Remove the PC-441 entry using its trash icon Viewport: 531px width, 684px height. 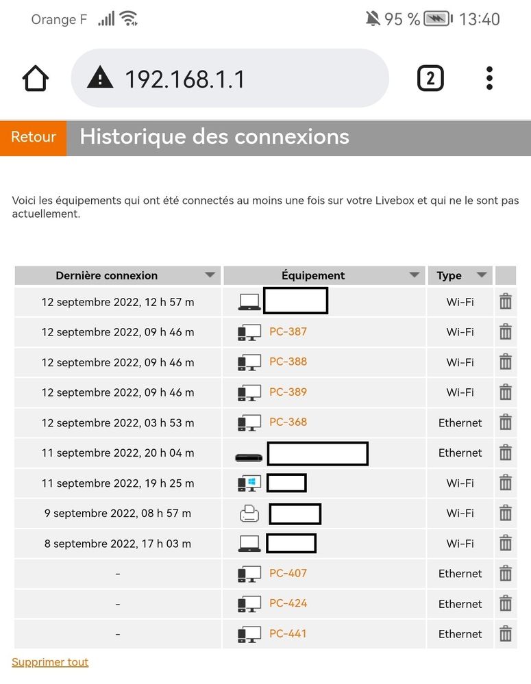[506, 633]
